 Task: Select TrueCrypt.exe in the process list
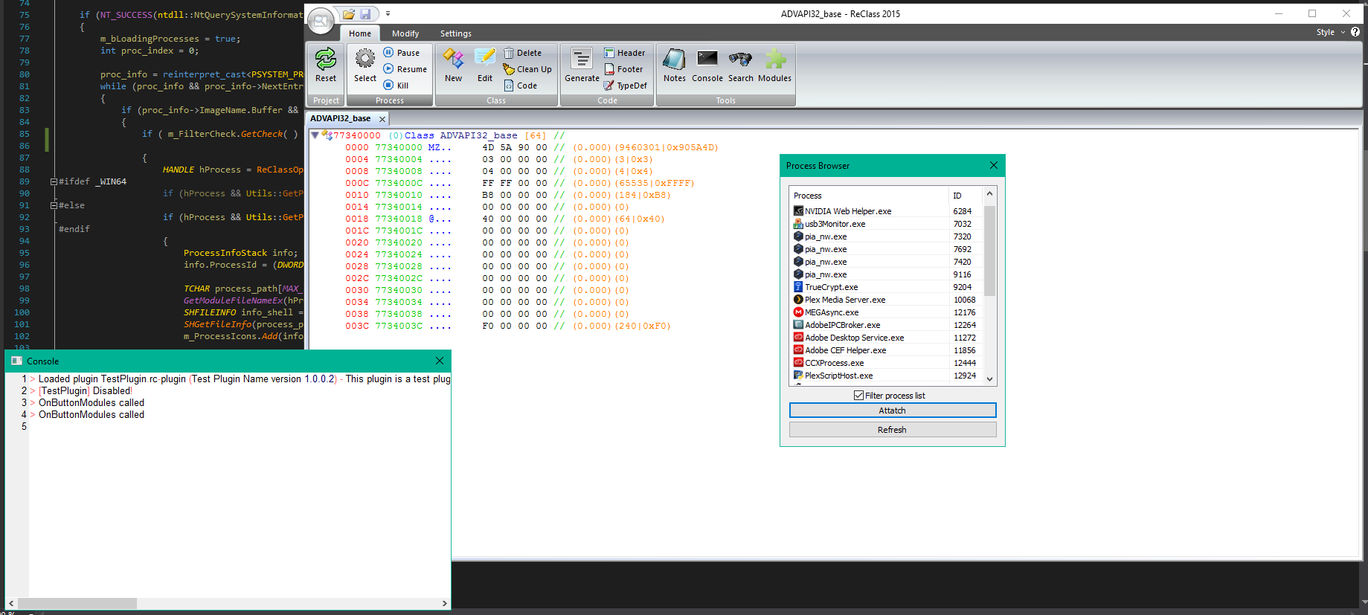coord(831,287)
